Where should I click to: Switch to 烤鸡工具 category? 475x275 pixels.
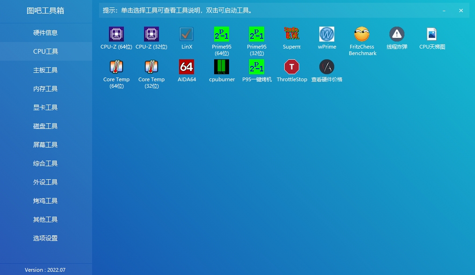tap(46, 201)
